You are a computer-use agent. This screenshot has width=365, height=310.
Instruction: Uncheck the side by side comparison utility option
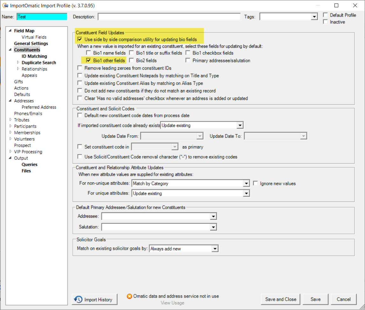click(79, 39)
